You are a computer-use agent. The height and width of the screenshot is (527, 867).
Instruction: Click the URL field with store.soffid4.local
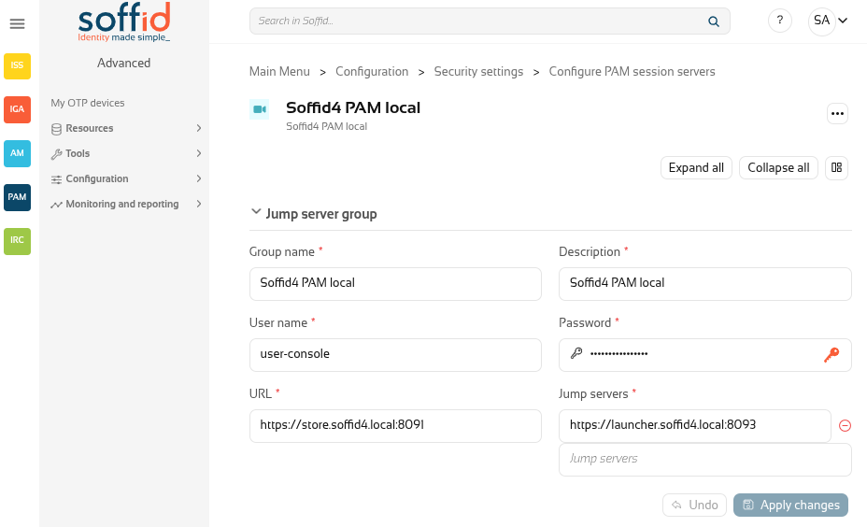coord(395,426)
